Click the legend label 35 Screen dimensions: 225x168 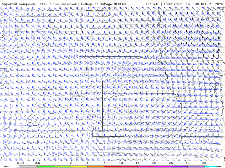pyautogui.click(x=204, y=163)
